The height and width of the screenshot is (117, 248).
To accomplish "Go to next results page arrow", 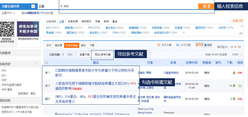I will [241, 55].
